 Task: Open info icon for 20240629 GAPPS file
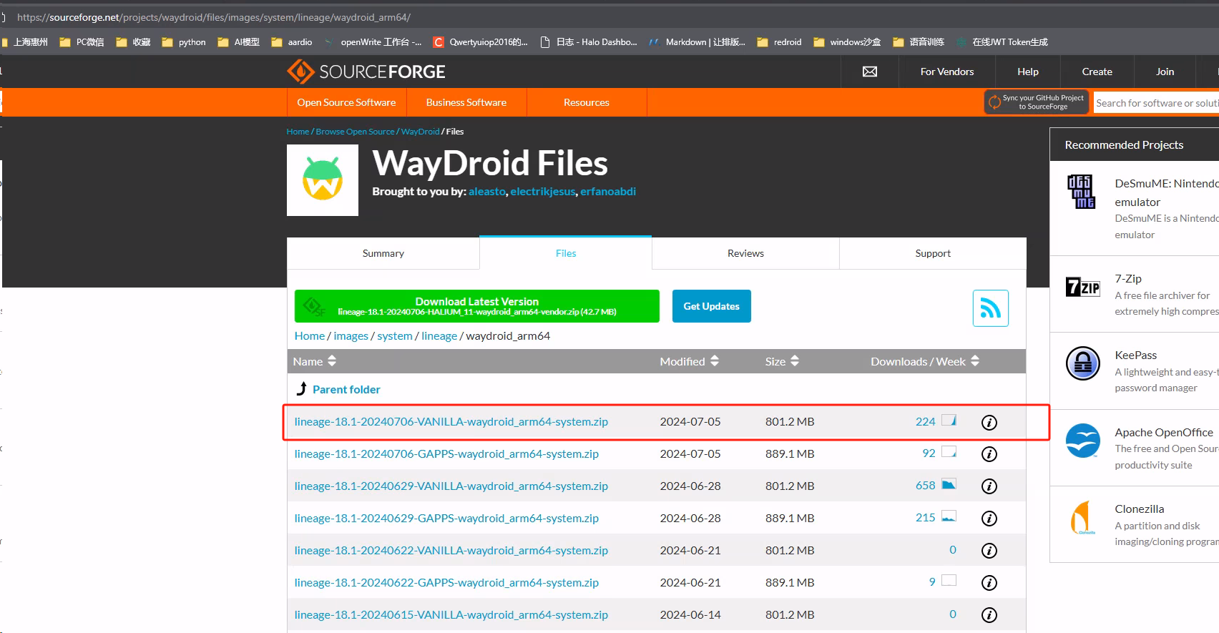(x=989, y=519)
